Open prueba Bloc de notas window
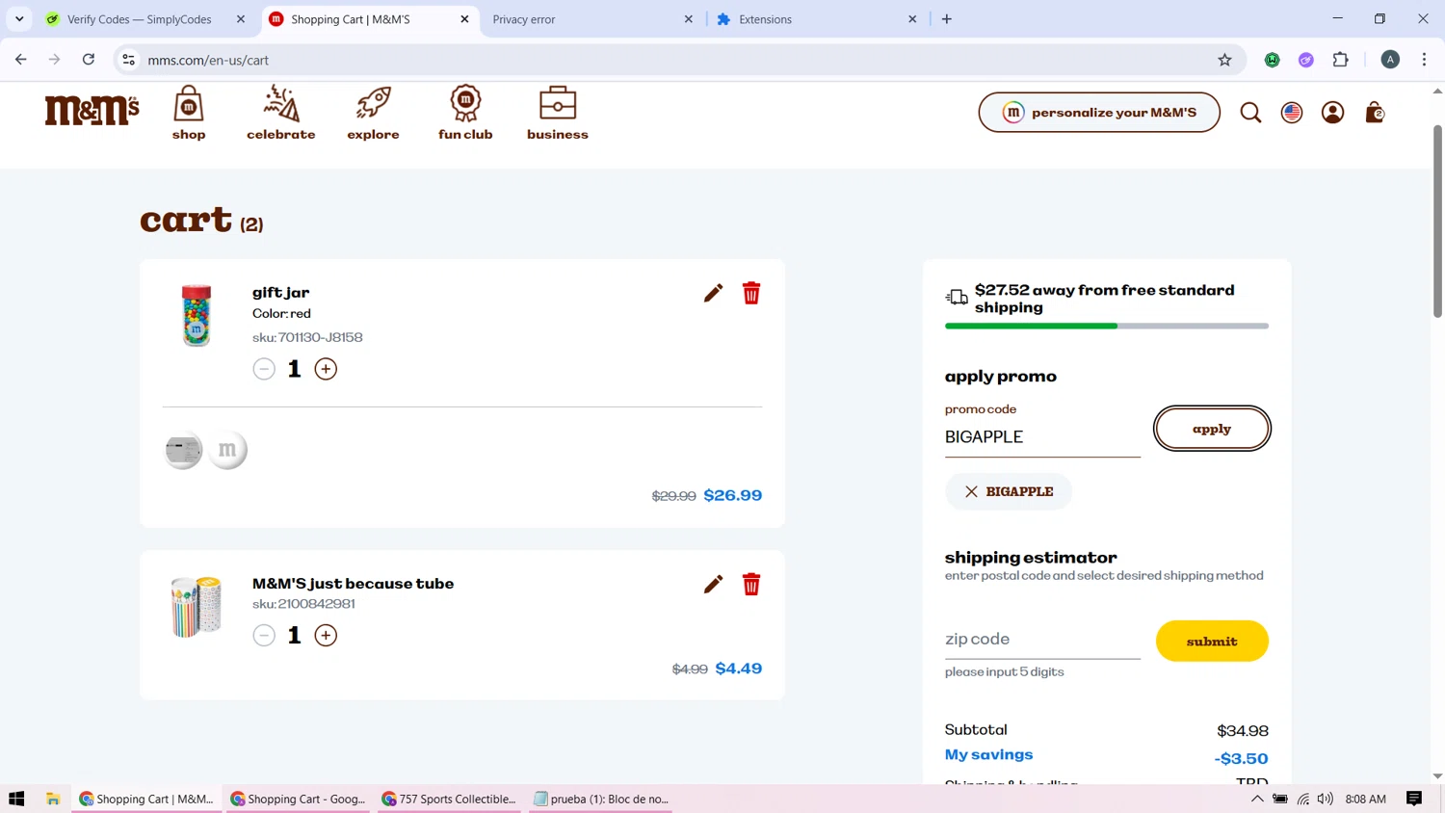Viewport: 1445px width, 813px height. (x=600, y=799)
